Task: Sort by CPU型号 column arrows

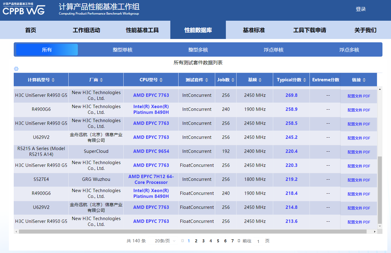Action: point(161,80)
